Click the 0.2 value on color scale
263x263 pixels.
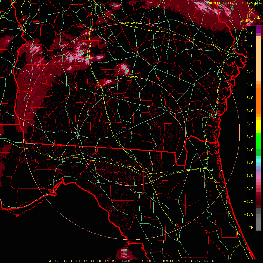[x=250, y=189]
